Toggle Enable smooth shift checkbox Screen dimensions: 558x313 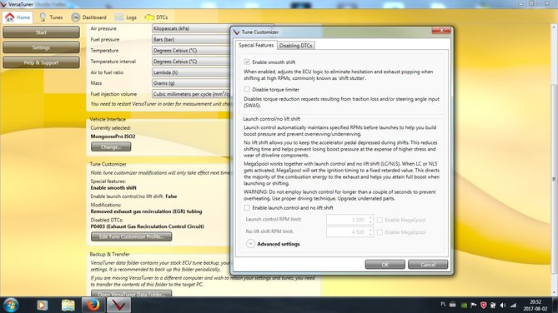tap(247, 62)
